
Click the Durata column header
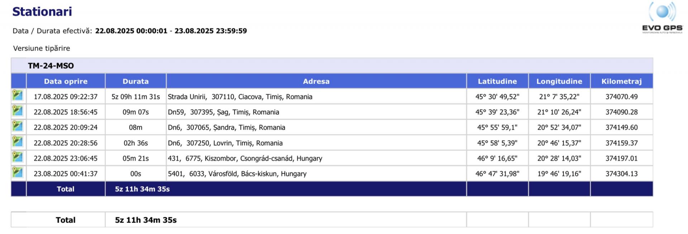tap(135, 81)
